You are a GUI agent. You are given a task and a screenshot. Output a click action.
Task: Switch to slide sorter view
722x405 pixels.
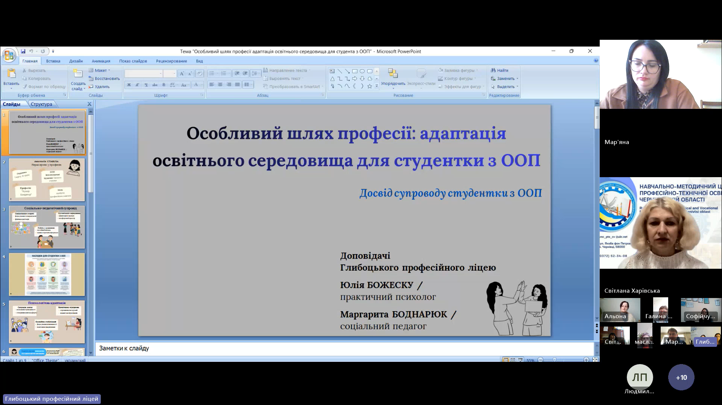click(x=513, y=360)
